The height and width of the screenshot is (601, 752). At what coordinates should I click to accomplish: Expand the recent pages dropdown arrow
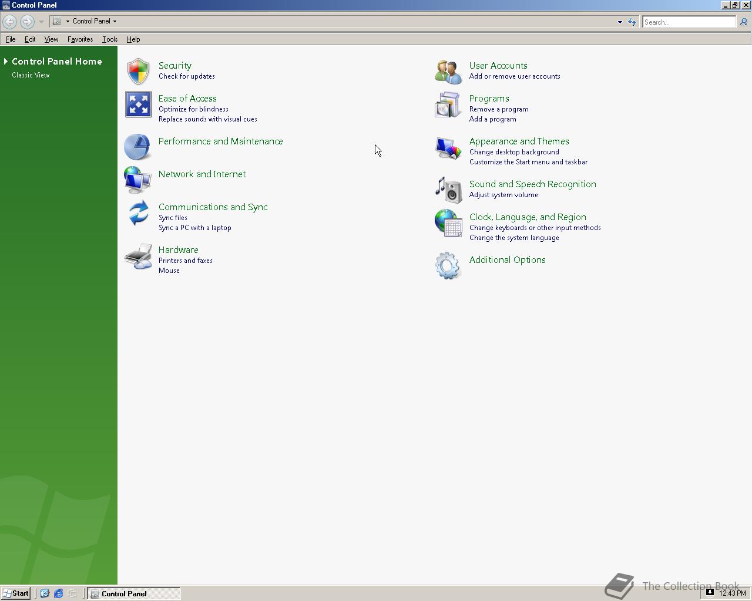(41, 22)
